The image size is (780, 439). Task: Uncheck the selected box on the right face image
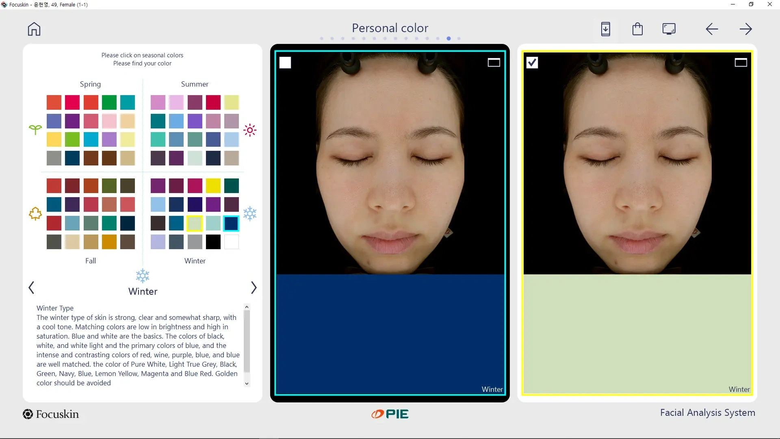coord(532,62)
